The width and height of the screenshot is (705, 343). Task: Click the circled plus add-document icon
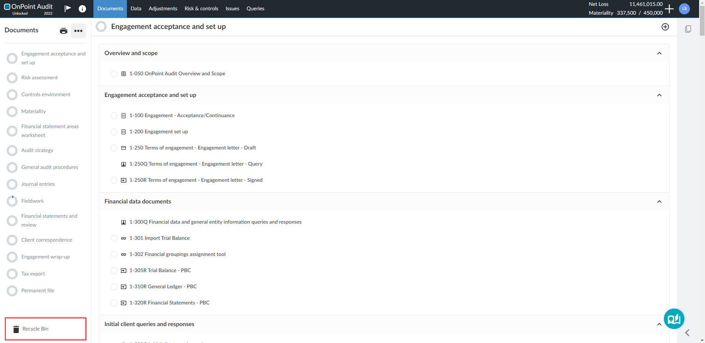(665, 27)
